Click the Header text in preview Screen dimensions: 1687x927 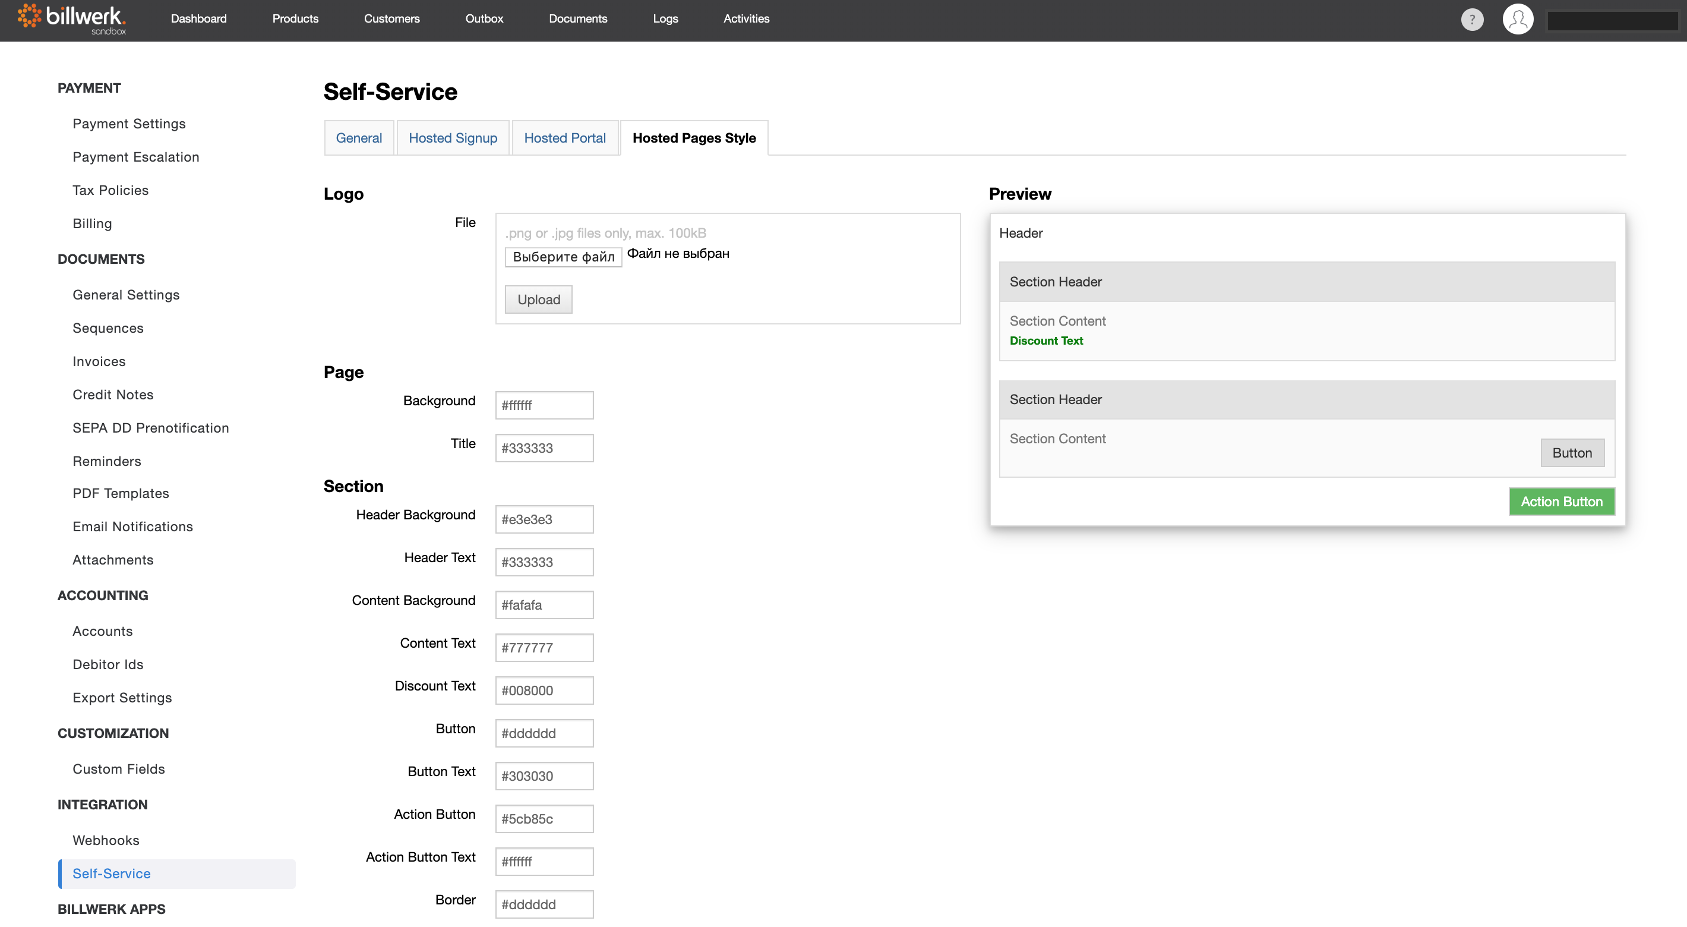point(1021,233)
